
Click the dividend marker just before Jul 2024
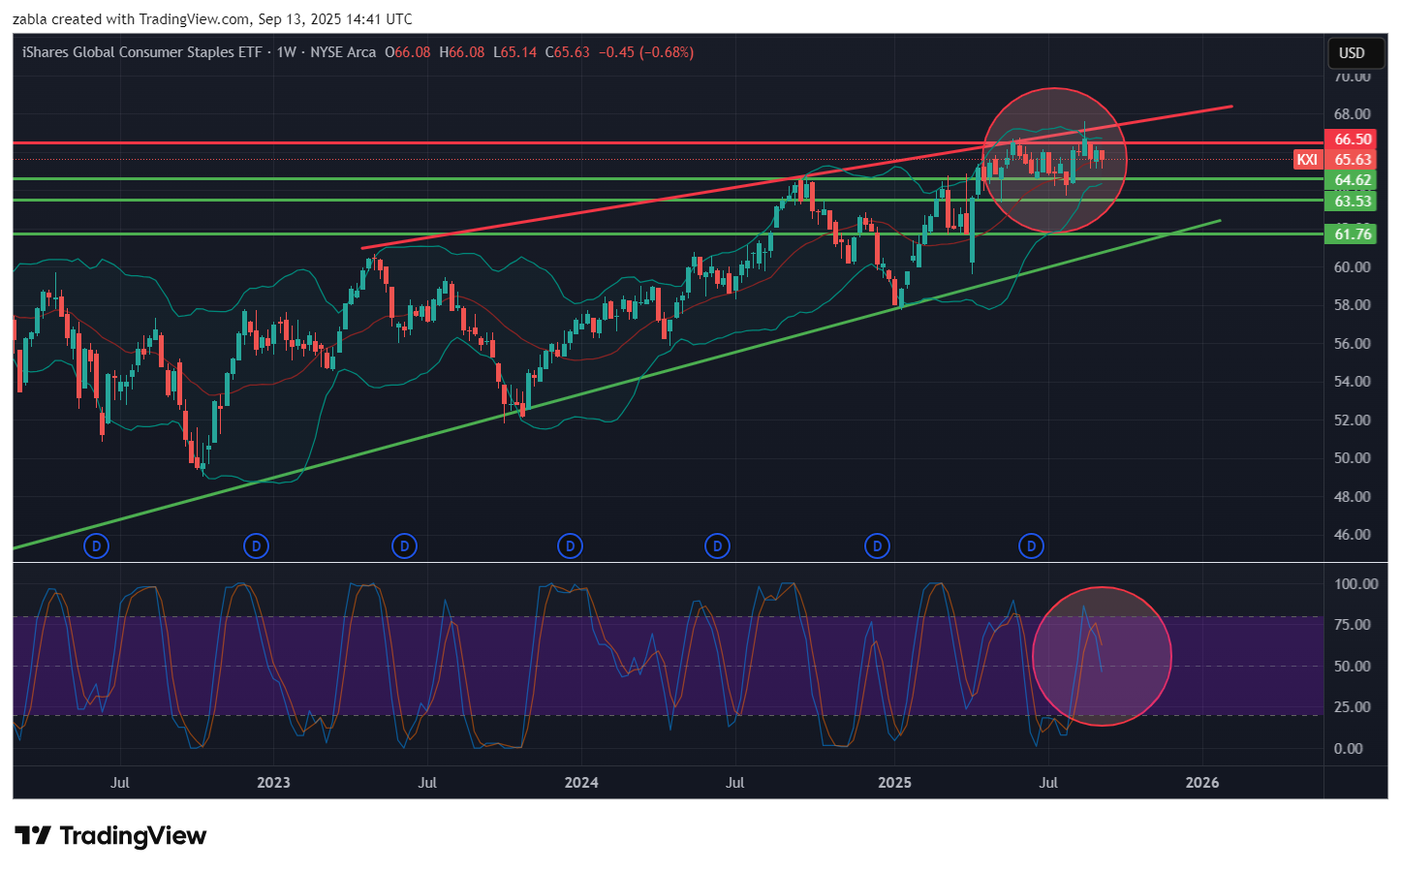717,546
